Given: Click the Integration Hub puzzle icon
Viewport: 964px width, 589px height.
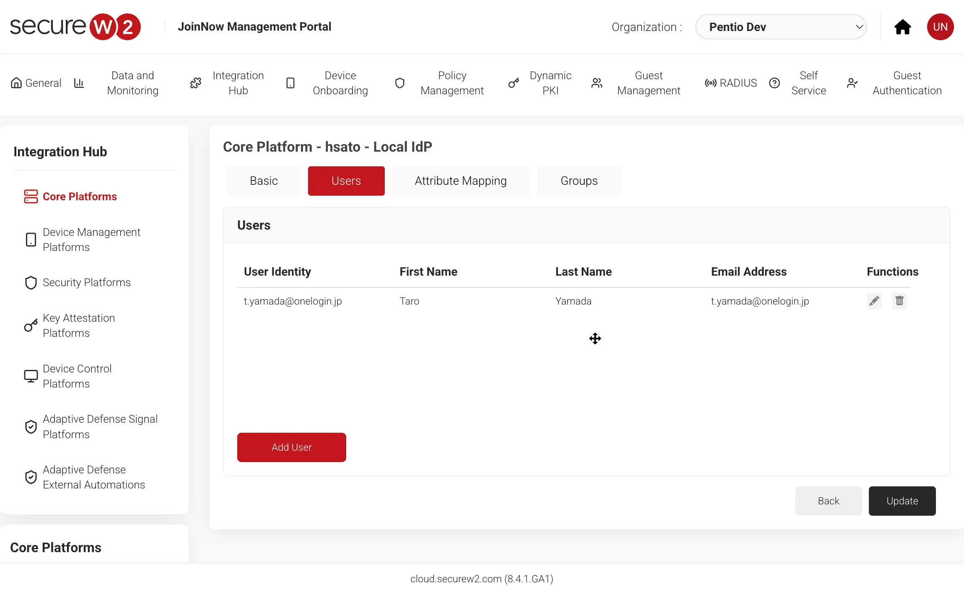Looking at the screenshot, I should click(x=196, y=83).
